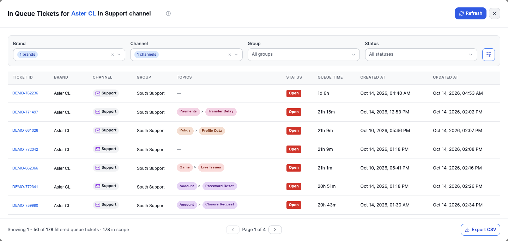Go to previous page of tickets
The height and width of the screenshot is (241, 508).
[x=233, y=230]
